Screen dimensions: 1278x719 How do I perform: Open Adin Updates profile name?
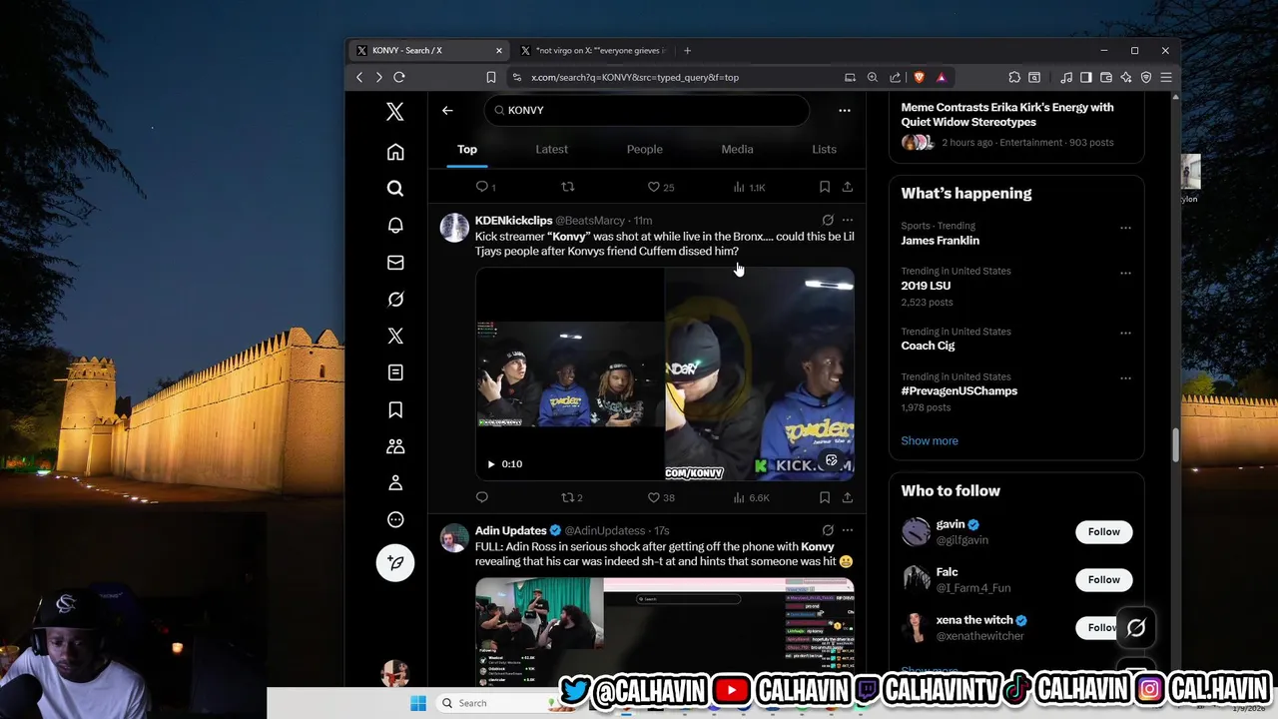pyautogui.click(x=510, y=530)
